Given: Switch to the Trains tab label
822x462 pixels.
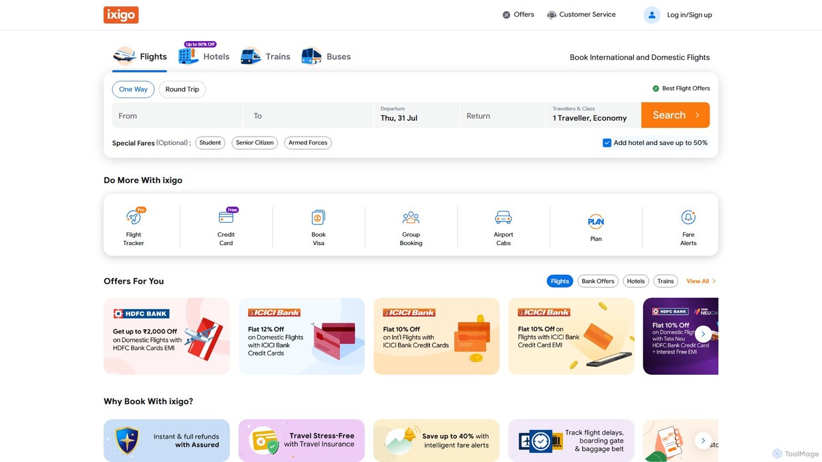Looking at the screenshot, I should tap(278, 56).
